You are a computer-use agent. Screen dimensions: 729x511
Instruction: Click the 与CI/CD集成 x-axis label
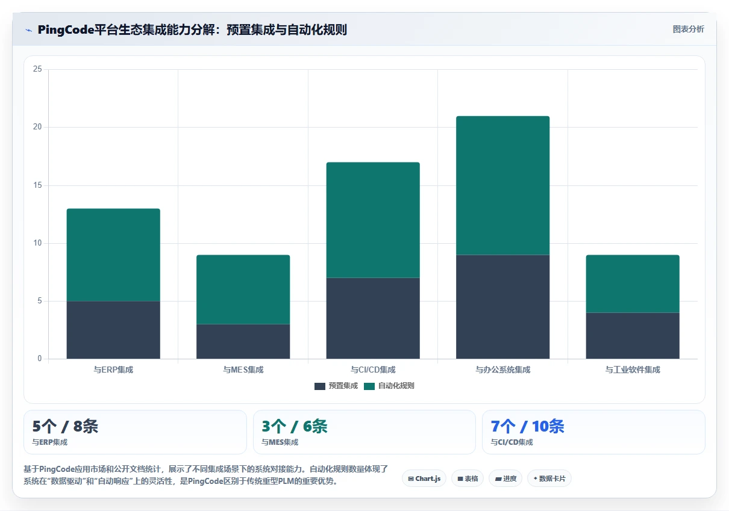[x=373, y=370]
